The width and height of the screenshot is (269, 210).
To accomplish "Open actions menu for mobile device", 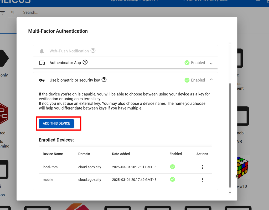I will click(x=202, y=180).
